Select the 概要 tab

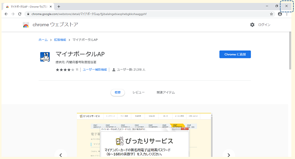[118, 92]
